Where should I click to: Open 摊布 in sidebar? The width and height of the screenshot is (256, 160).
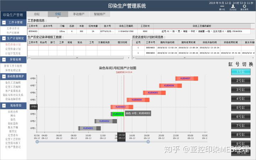point(13,116)
